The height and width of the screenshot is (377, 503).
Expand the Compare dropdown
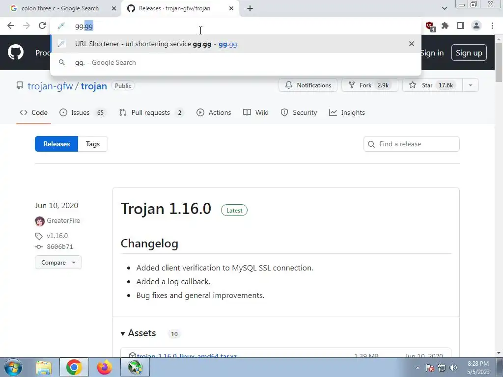point(58,262)
